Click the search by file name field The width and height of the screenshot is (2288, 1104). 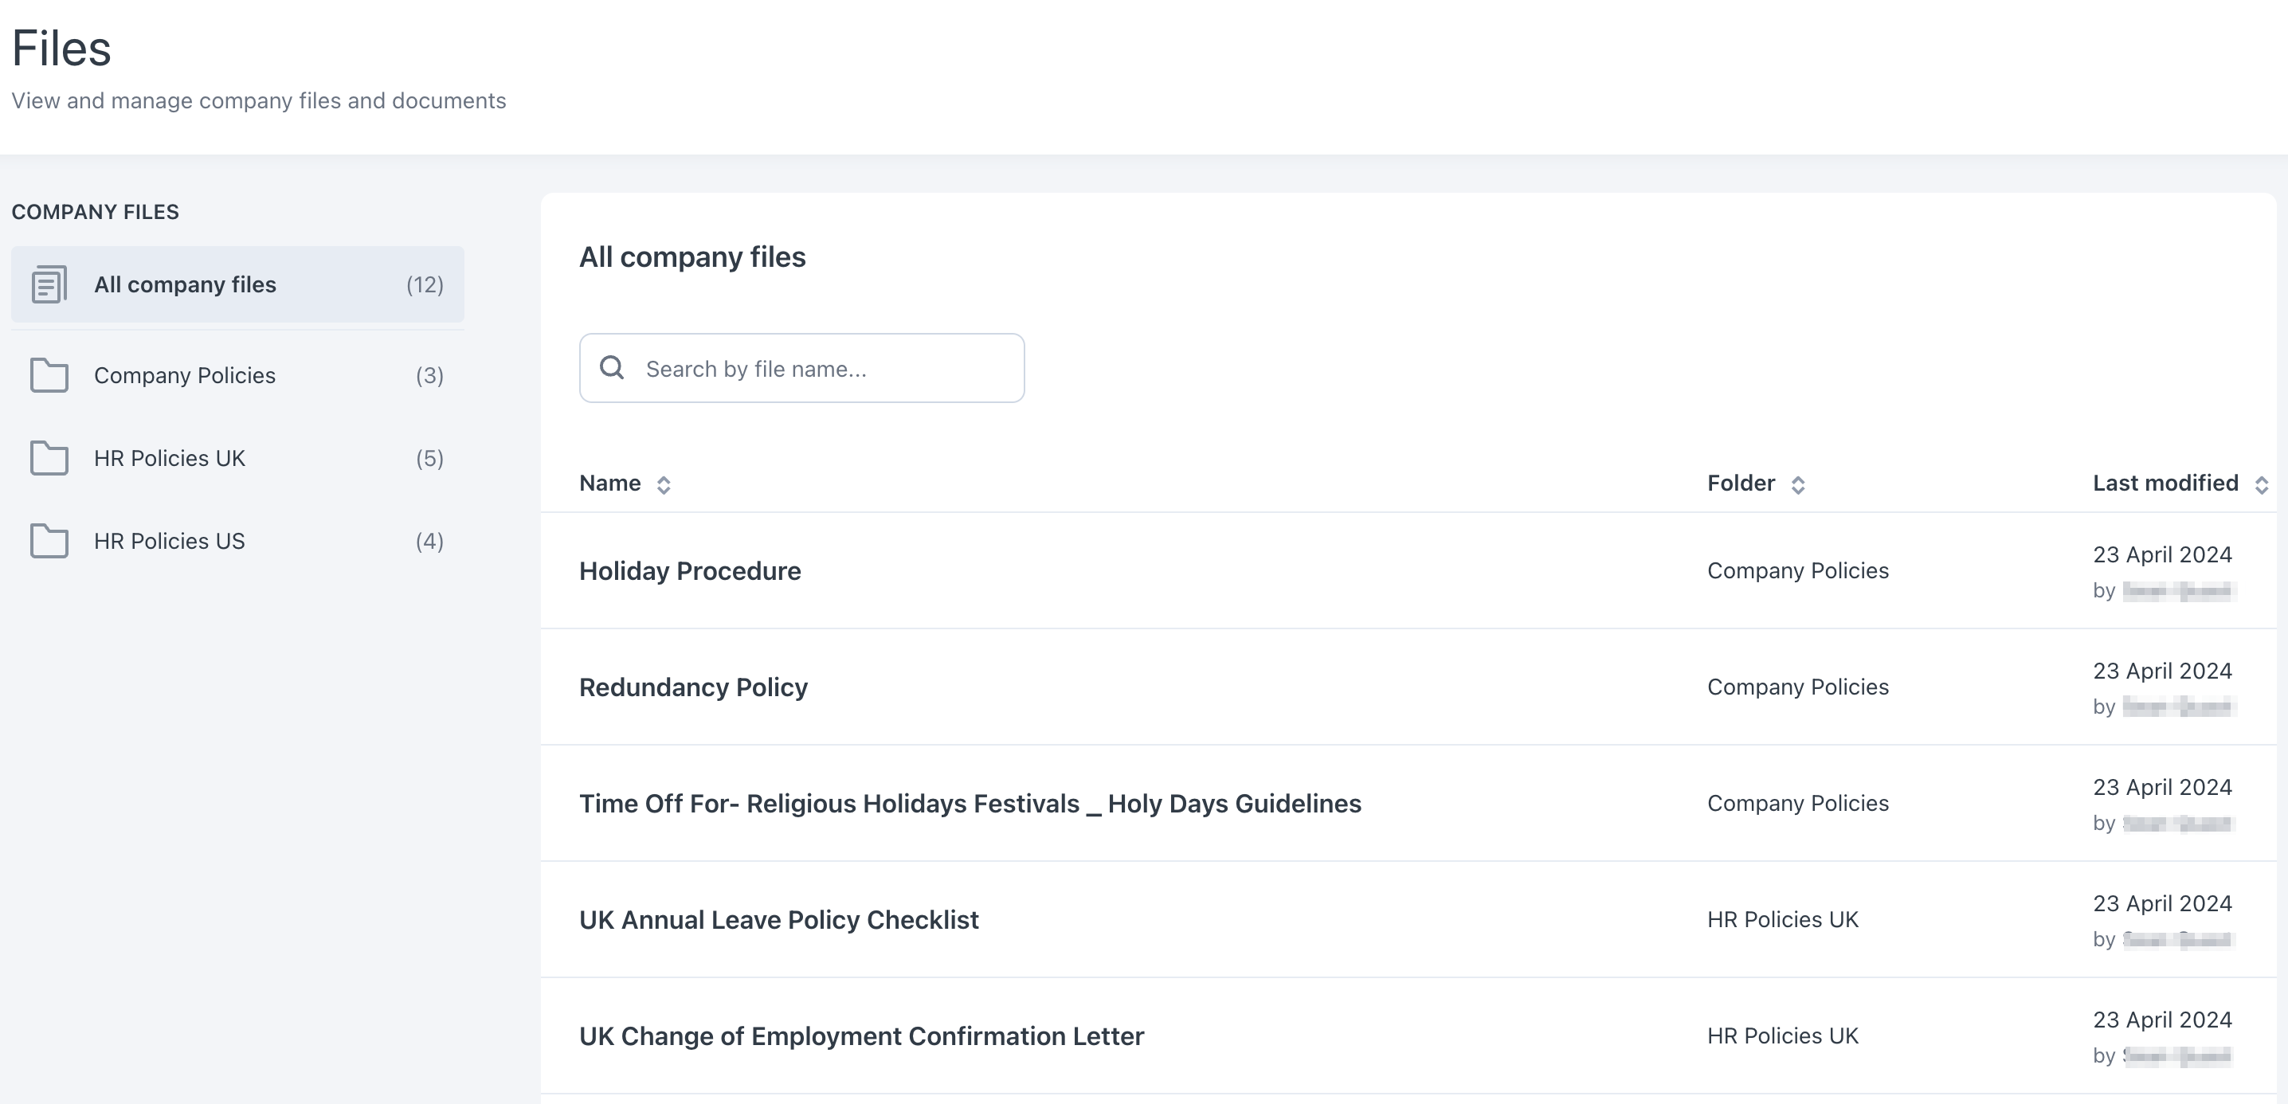pyautogui.click(x=801, y=367)
